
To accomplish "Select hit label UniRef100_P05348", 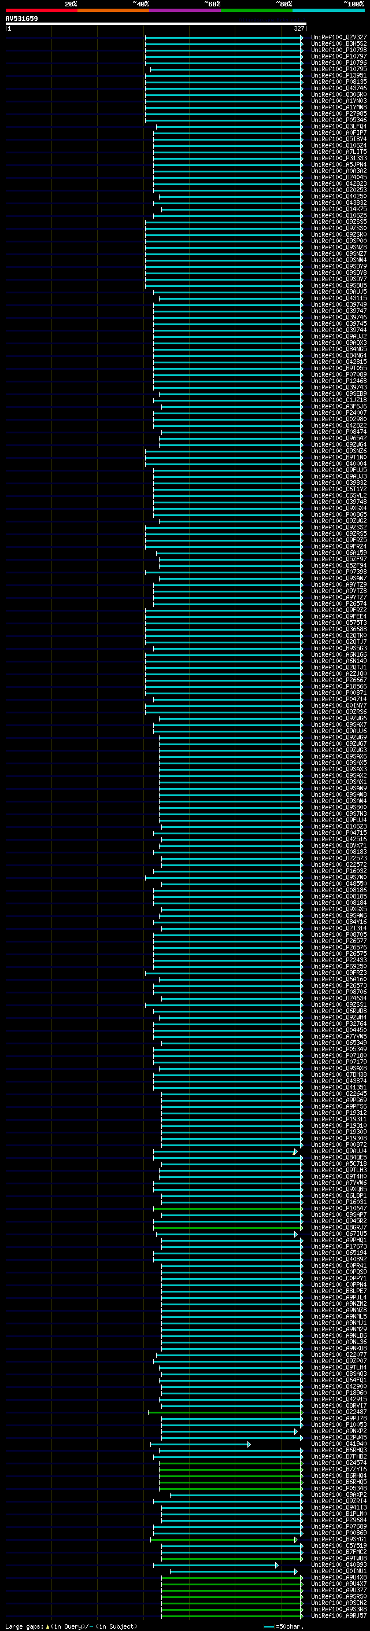I will coord(338,1488).
